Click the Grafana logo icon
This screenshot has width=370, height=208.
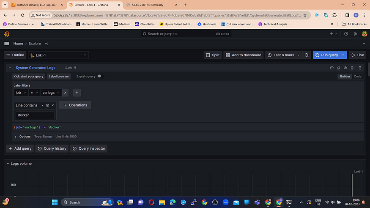tap(7, 34)
